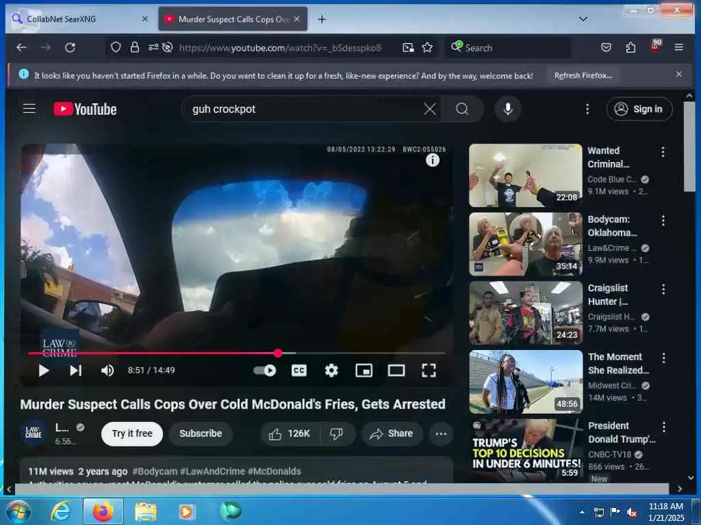The height and width of the screenshot is (525, 701).
Task: View site security padlock info
Action: point(135,47)
